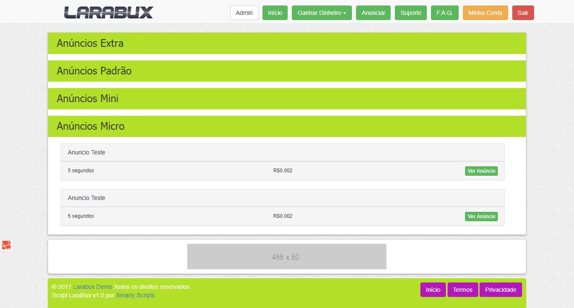Open the Anunciar page

pos(373,13)
